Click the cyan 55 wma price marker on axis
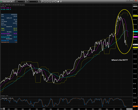 point(135,32)
